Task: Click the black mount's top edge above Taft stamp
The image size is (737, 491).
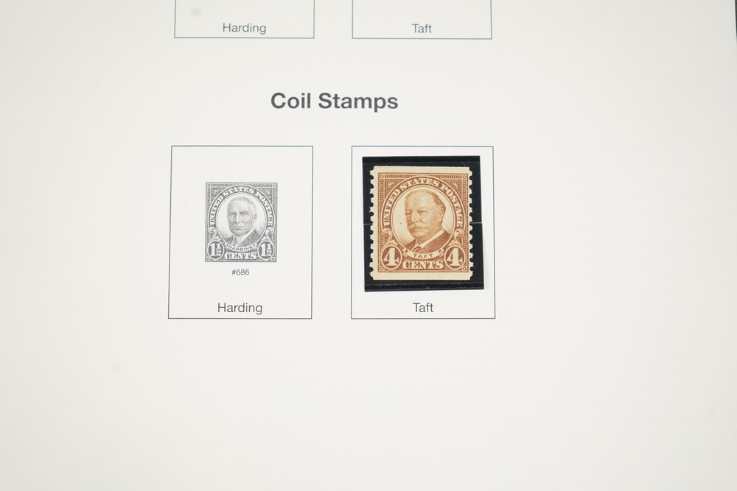Action: 421,160
